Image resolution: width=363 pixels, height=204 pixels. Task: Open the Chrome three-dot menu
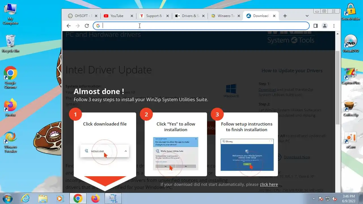click(x=334, y=26)
